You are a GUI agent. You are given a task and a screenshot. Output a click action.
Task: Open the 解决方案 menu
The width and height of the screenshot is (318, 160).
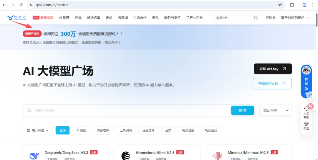(x=94, y=18)
